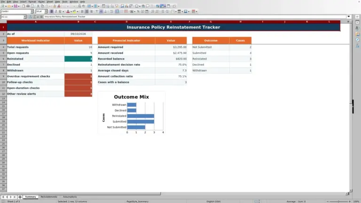The height and width of the screenshot is (203, 361).
Task: Open the Data menu
Action: 57,1
